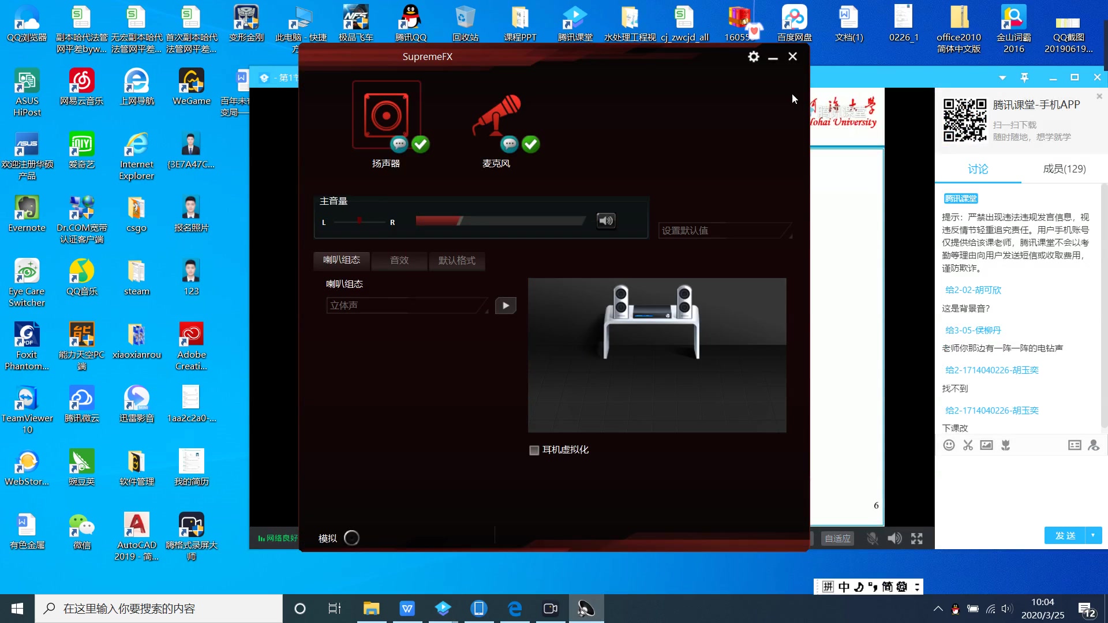Click fullscreen icon in classroom player
This screenshot has width=1108, height=623.
click(x=916, y=538)
